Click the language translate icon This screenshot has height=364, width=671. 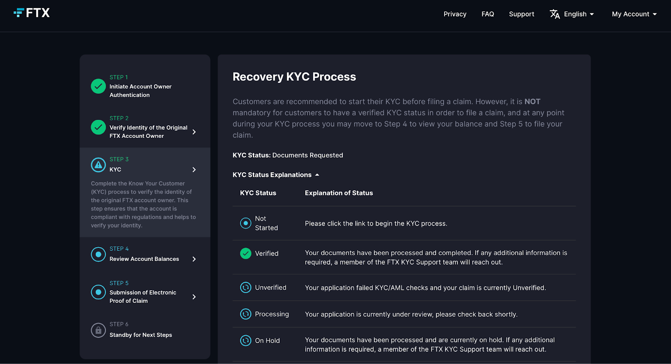pos(554,14)
